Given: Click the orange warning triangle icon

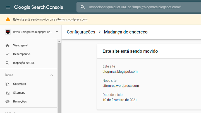Looking at the screenshot, I should (x=8, y=19).
